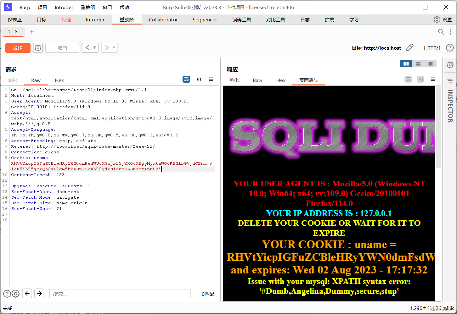Image resolution: width=457 pixels, height=314 pixels.
Task: Click the 取消 cancel button
Action: point(62,48)
